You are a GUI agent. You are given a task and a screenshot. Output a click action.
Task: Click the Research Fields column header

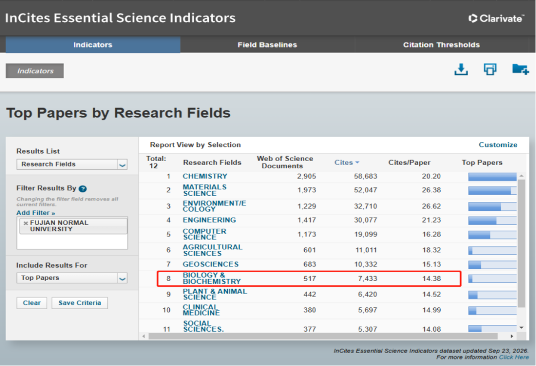[x=212, y=163]
